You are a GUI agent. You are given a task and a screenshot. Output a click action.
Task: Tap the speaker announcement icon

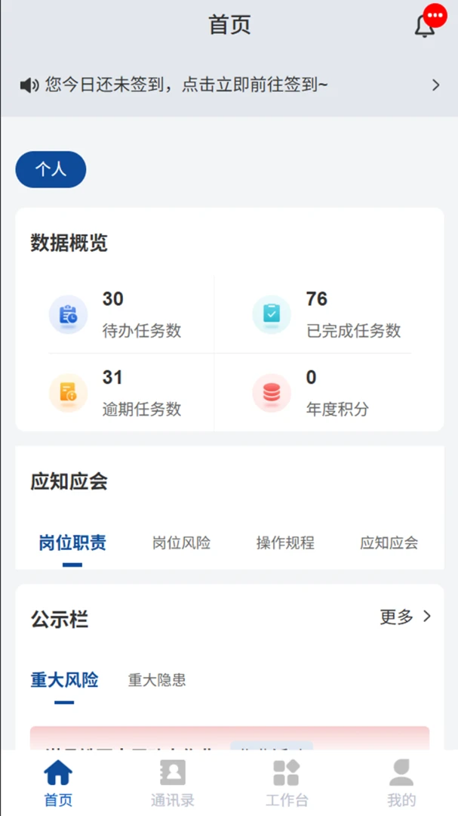tap(29, 85)
